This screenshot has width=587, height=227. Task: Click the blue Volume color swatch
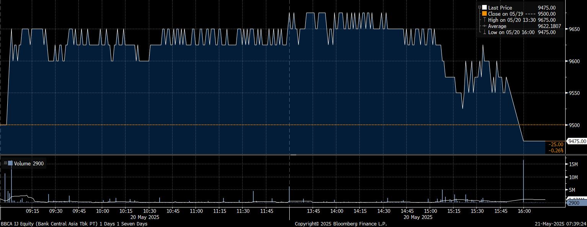10,163
